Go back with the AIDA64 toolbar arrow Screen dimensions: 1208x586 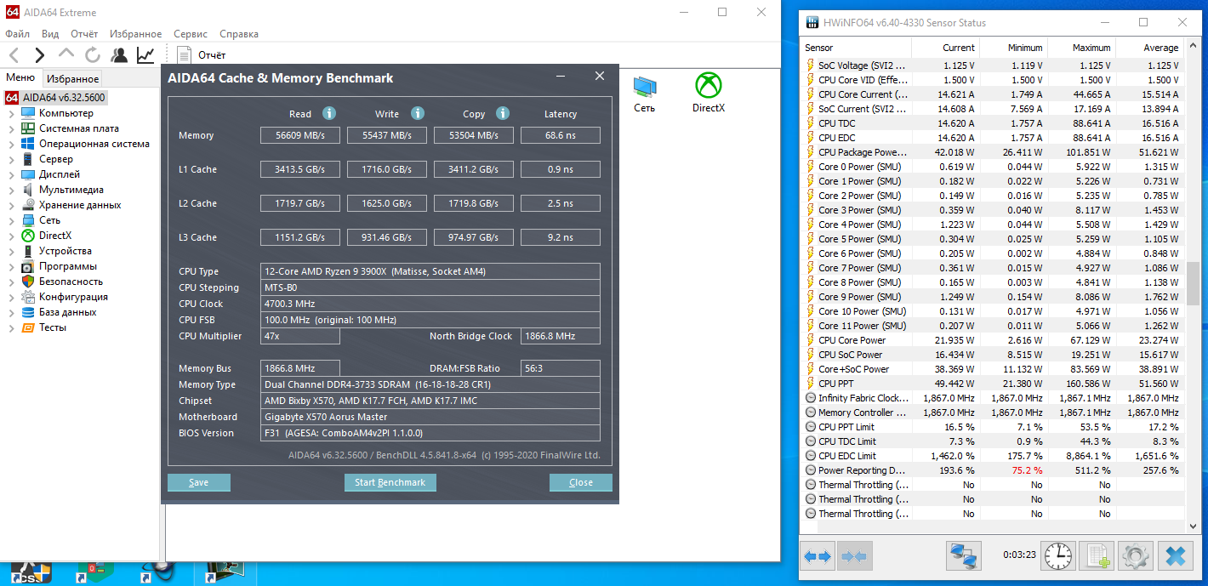[x=14, y=55]
